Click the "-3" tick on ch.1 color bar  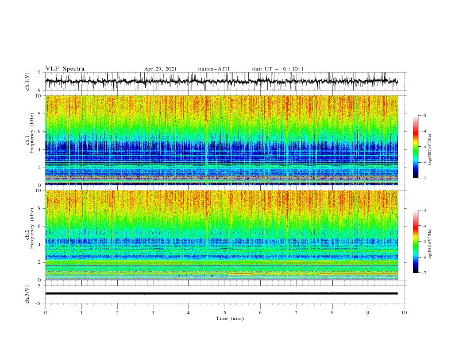[x=424, y=115]
